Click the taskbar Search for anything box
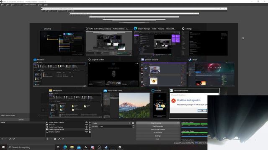The height and width of the screenshot is (150, 268). coord(31,147)
